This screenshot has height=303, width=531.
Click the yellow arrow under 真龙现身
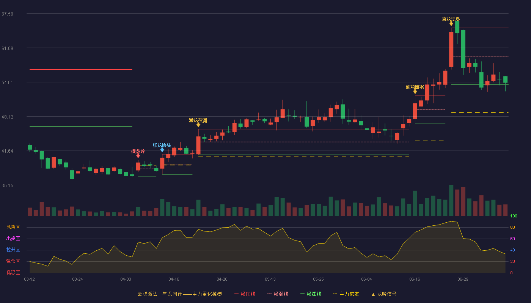[x=451, y=24]
